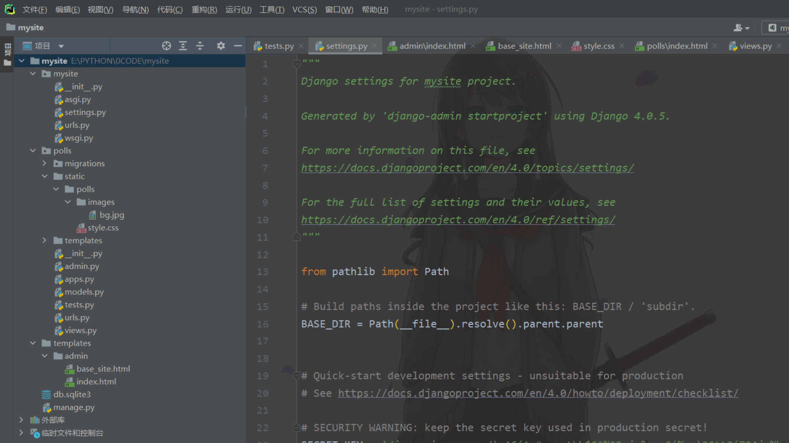Open the 编辑(E) menu

[67, 9]
